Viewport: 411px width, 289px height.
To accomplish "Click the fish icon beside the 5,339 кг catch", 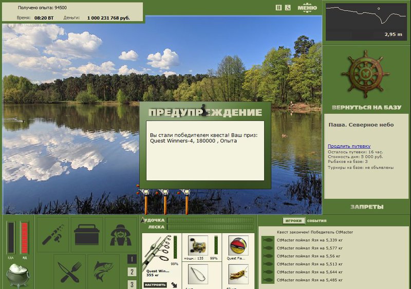I will 268,240.
